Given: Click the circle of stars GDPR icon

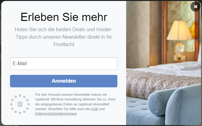Looking at the screenshot, I should click(x=20, y=104).
